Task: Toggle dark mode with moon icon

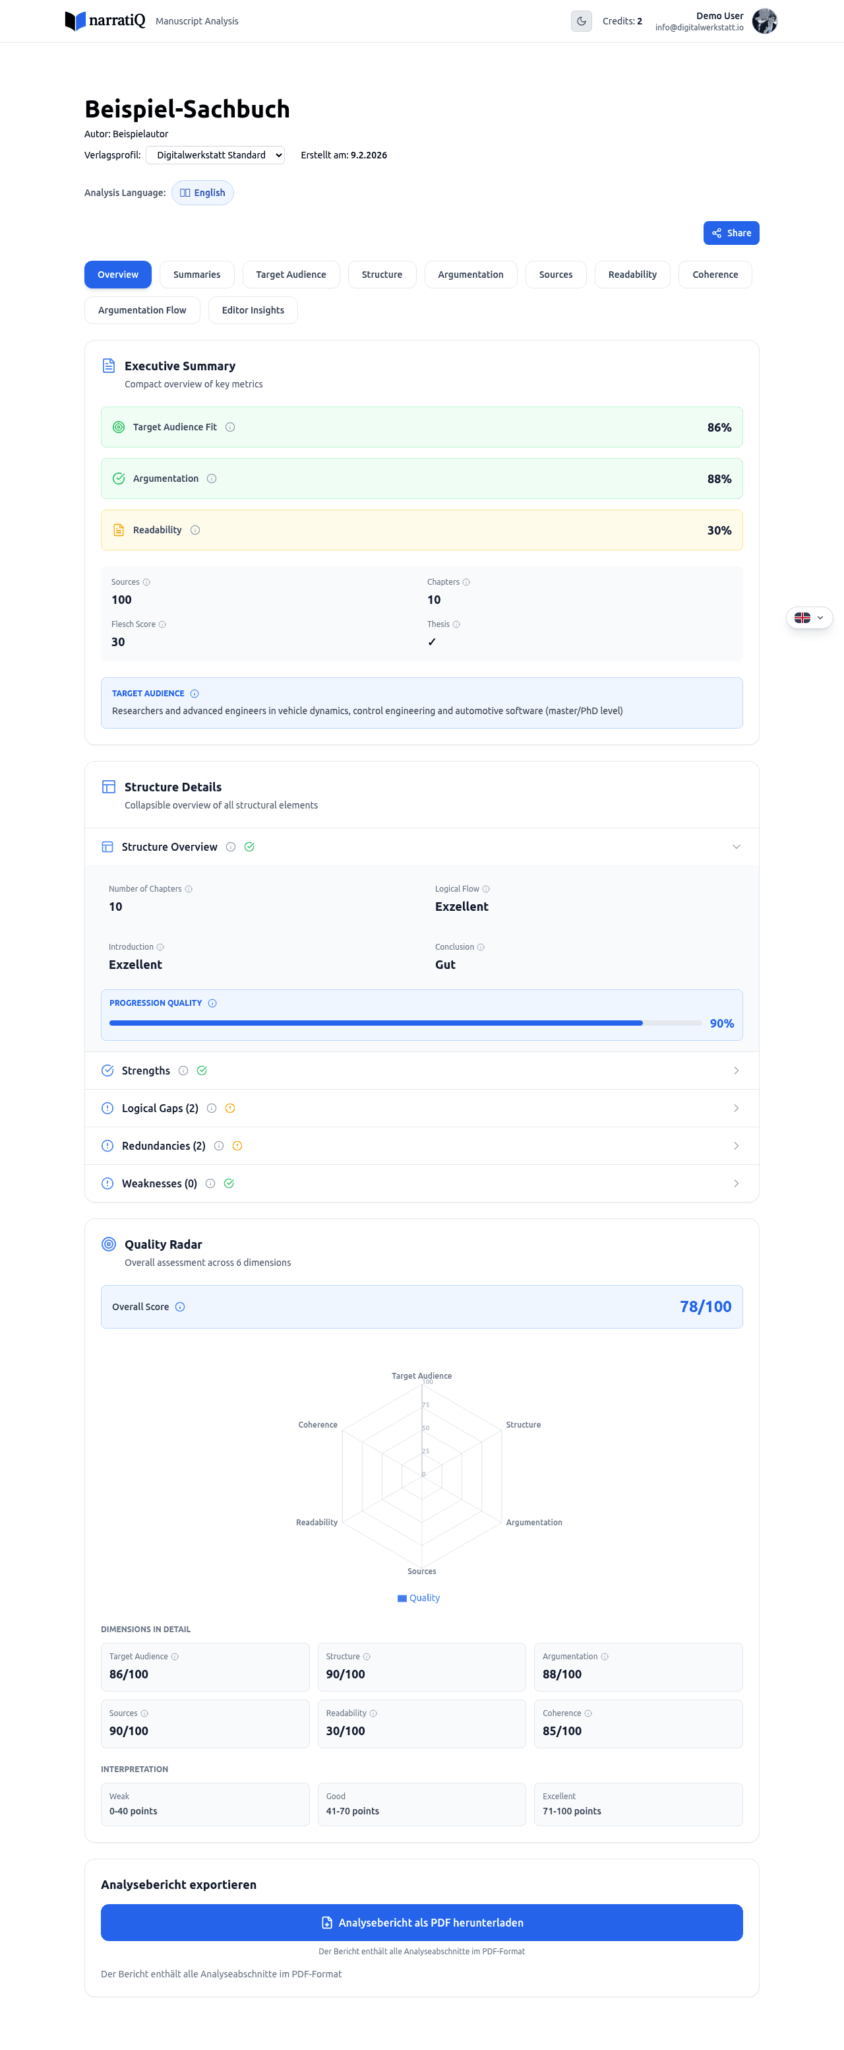Action: click(x=581, y=20)
